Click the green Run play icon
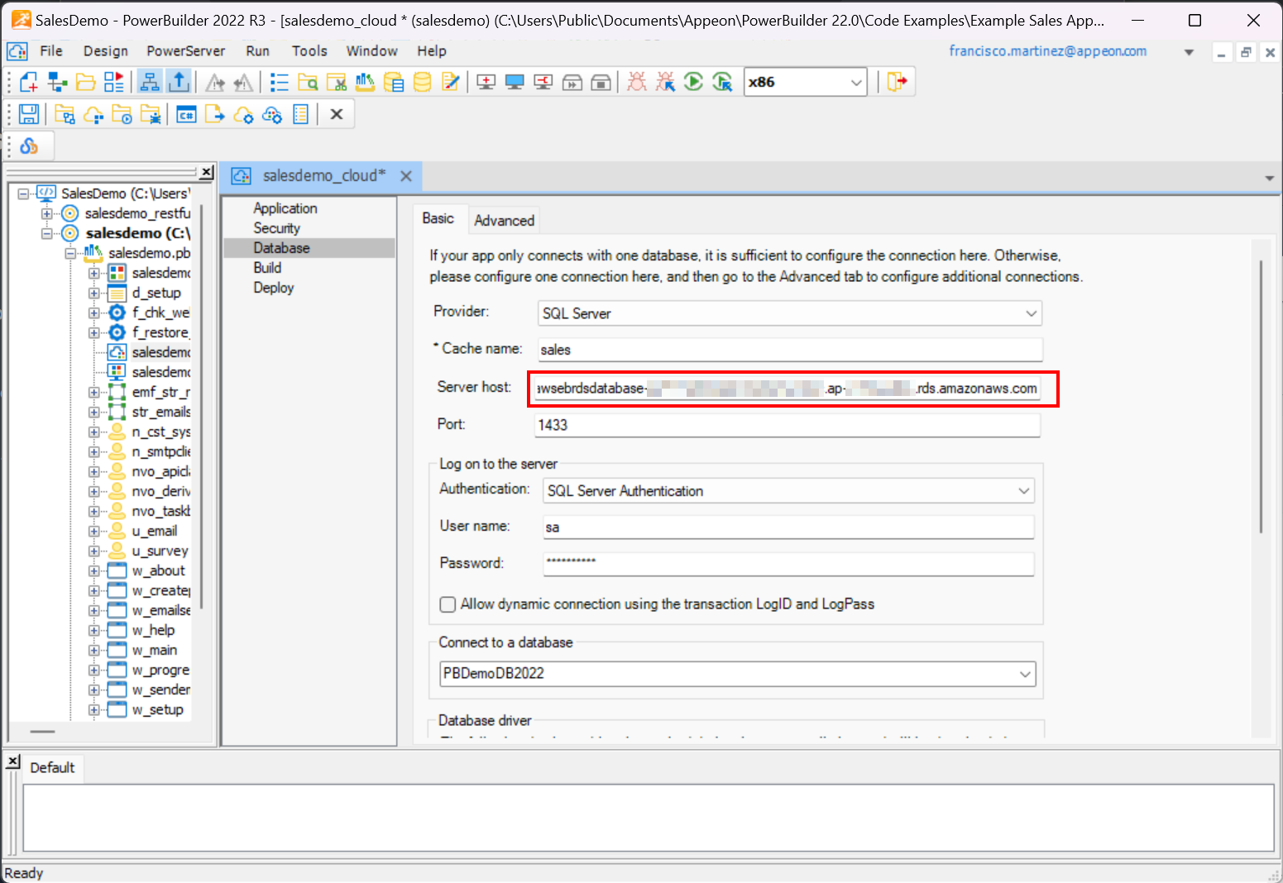The width and height of the screenshot is (1283, 883). coord(693,82)
